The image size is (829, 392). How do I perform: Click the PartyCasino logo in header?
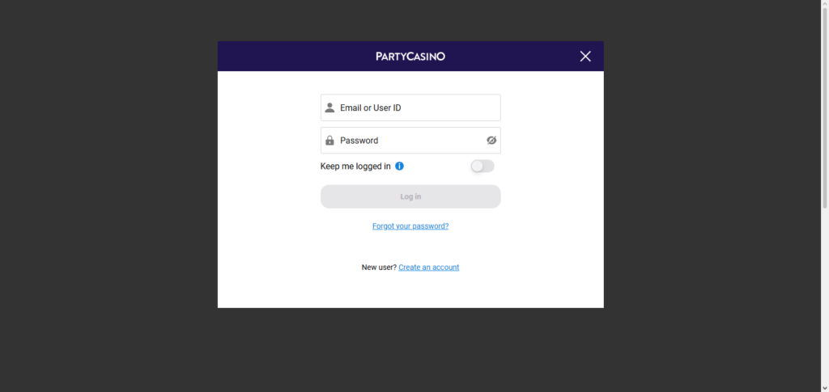point(410,57)
